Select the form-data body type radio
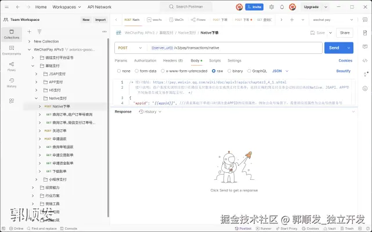Viewport: 372px width, 232px height. point(136,71)
